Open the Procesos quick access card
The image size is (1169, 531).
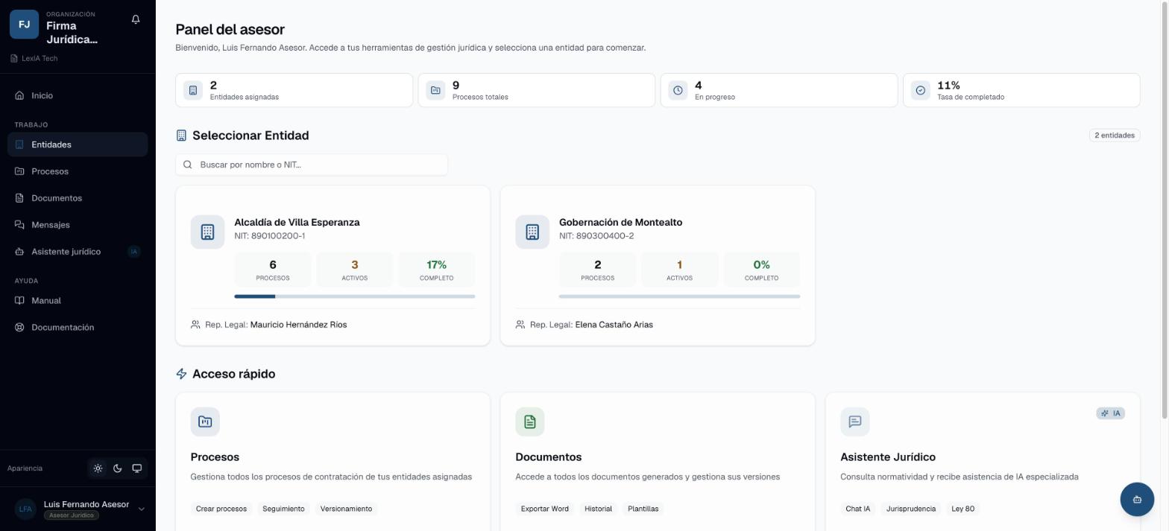point(333,462)
